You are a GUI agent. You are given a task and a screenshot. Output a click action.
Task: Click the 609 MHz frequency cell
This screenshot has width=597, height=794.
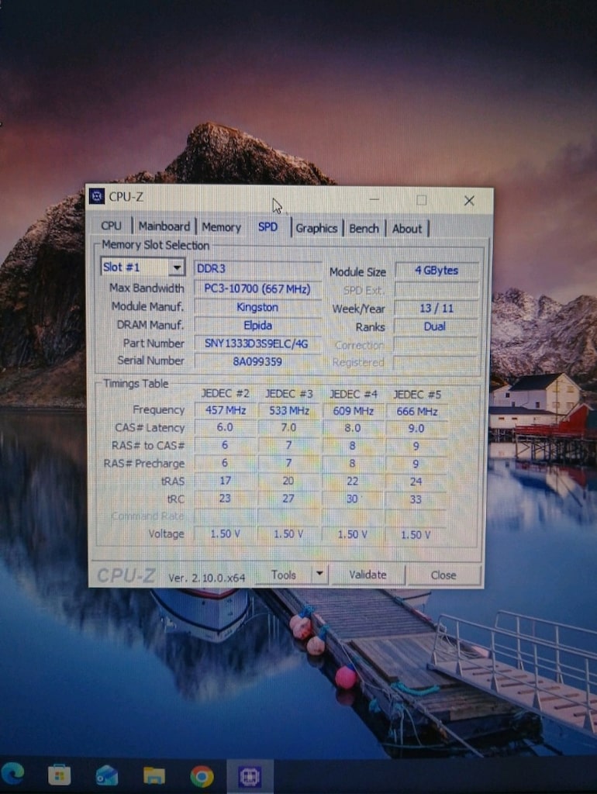(x=353, y=411)
